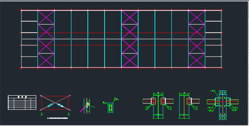Select the double-sided beam-to-column connection detail
Screen dimensions: 249x126
158,105
